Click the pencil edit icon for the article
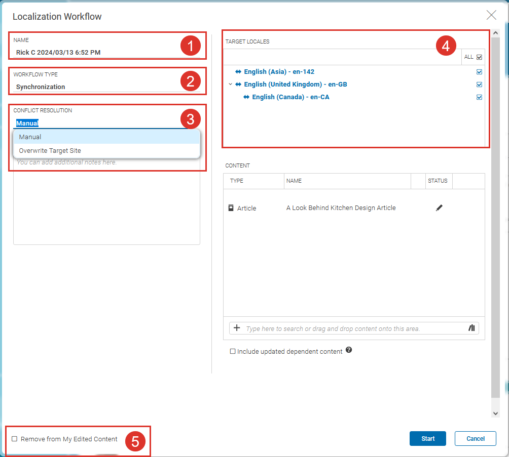This screenshot has height=457, width=509. 439,207
